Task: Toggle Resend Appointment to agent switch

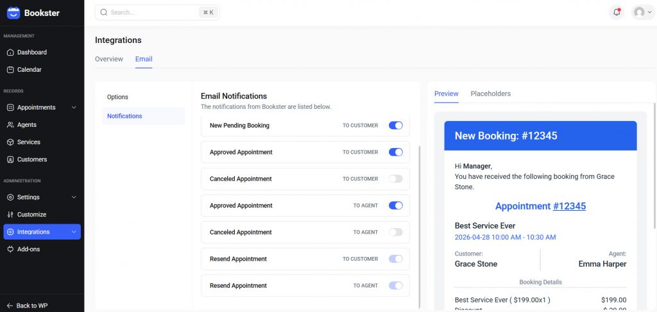Action: (x=395, y=286)
